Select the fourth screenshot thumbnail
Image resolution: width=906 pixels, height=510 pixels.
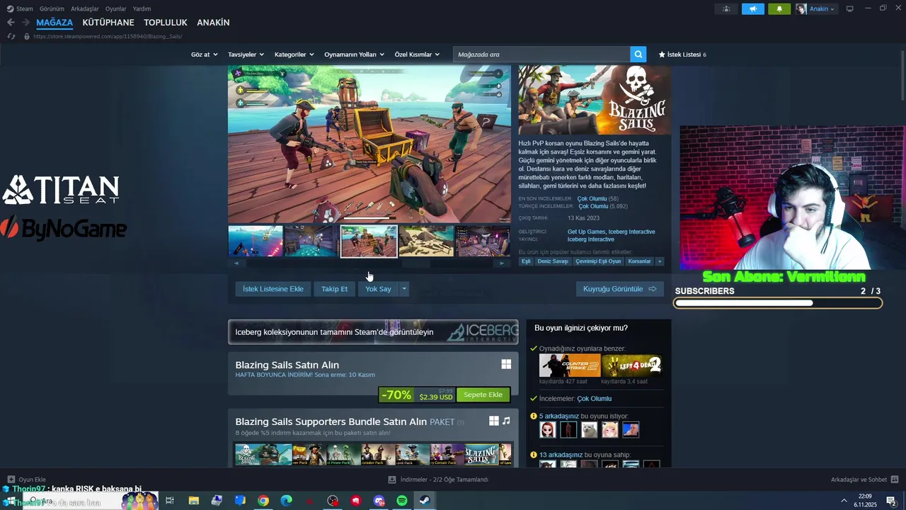426,241
